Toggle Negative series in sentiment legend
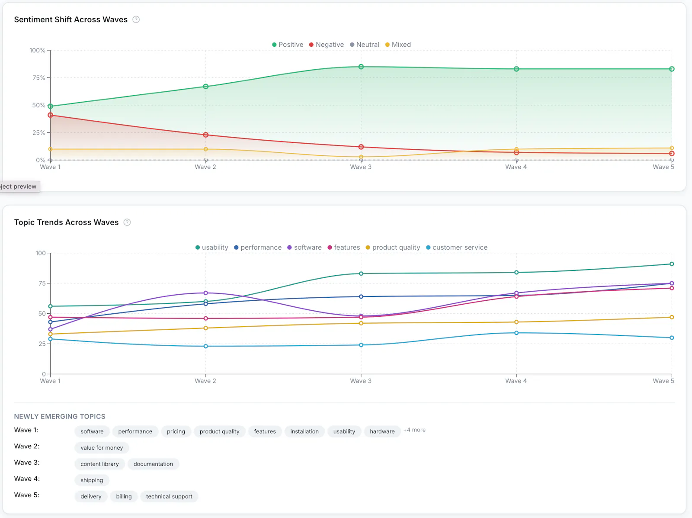Image resolution: width=692 pixels, height=518 pixels. pos(327,45)
